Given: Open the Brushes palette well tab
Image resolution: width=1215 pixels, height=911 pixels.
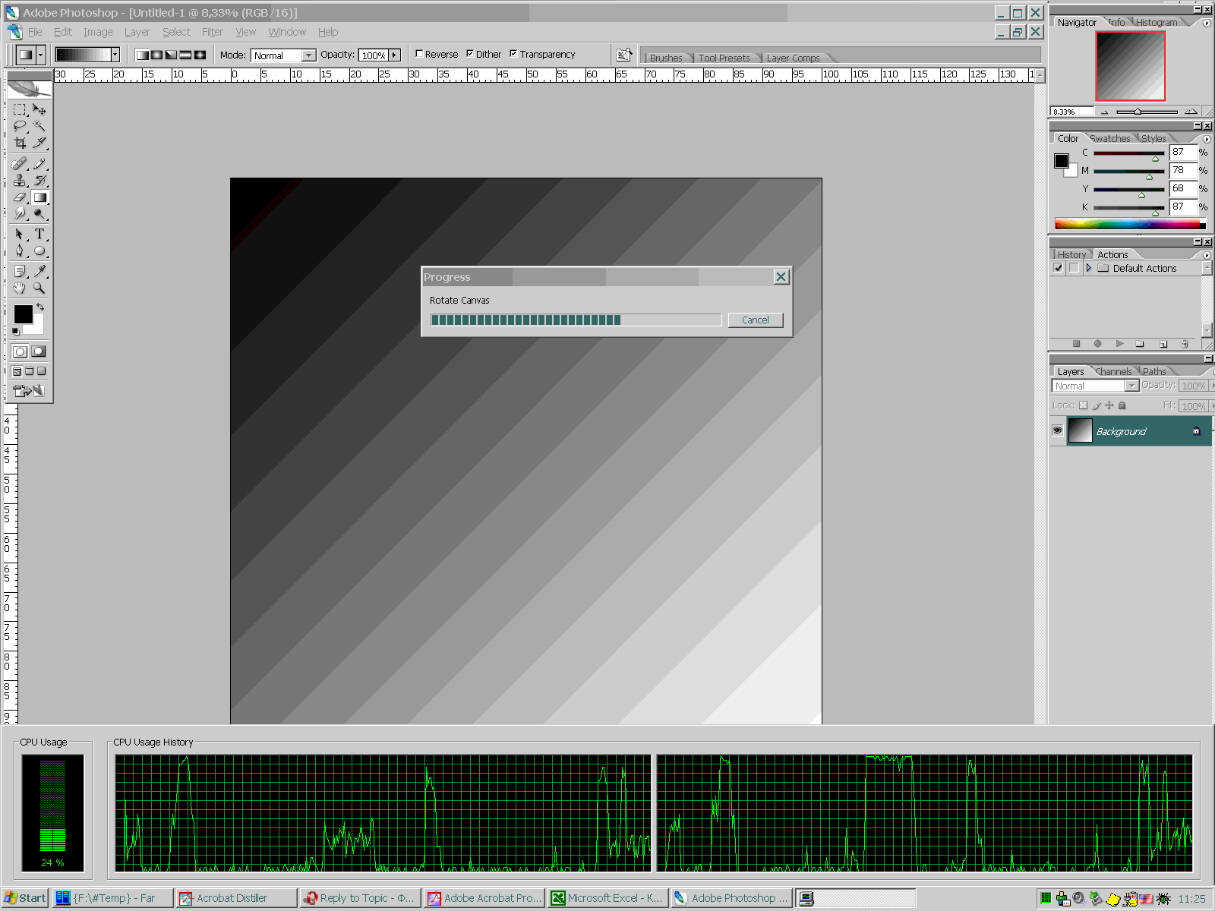Looking at the screenshot, I should tap(666, 58).
